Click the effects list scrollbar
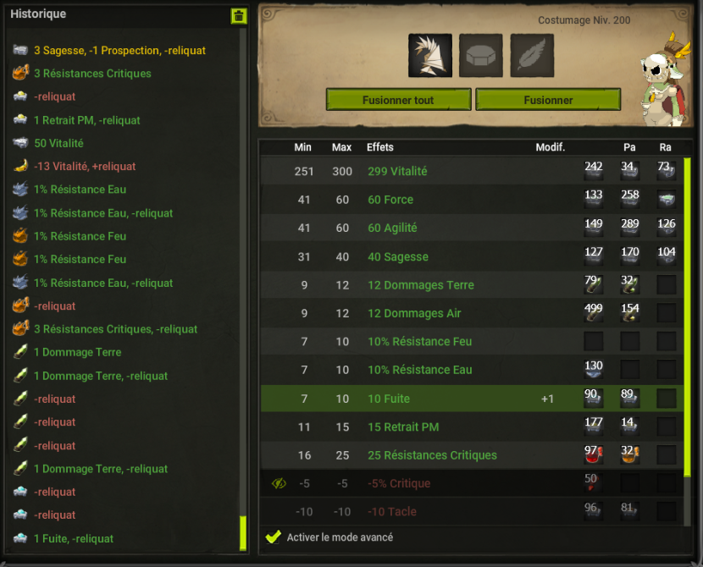703x567 pixels. pos(687,317)
